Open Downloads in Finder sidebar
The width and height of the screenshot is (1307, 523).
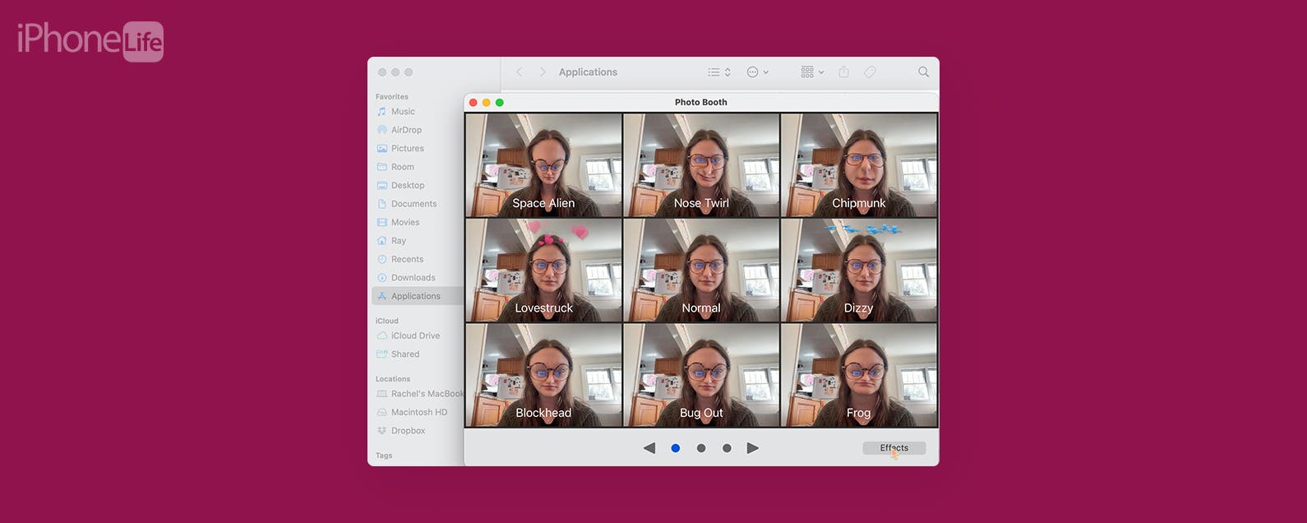click(x=413, y=278)
